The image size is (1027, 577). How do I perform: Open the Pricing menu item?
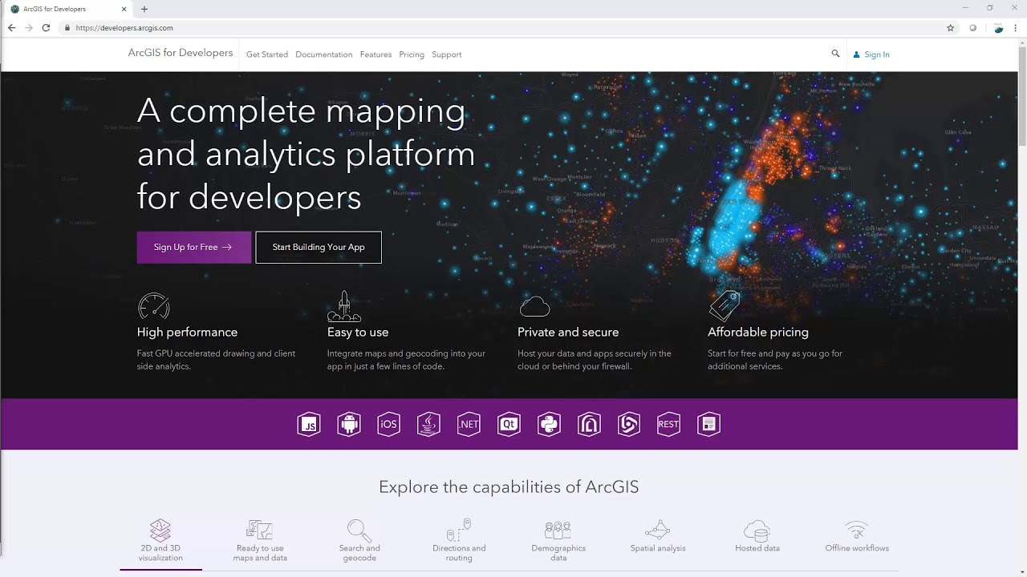click(412, 54)
